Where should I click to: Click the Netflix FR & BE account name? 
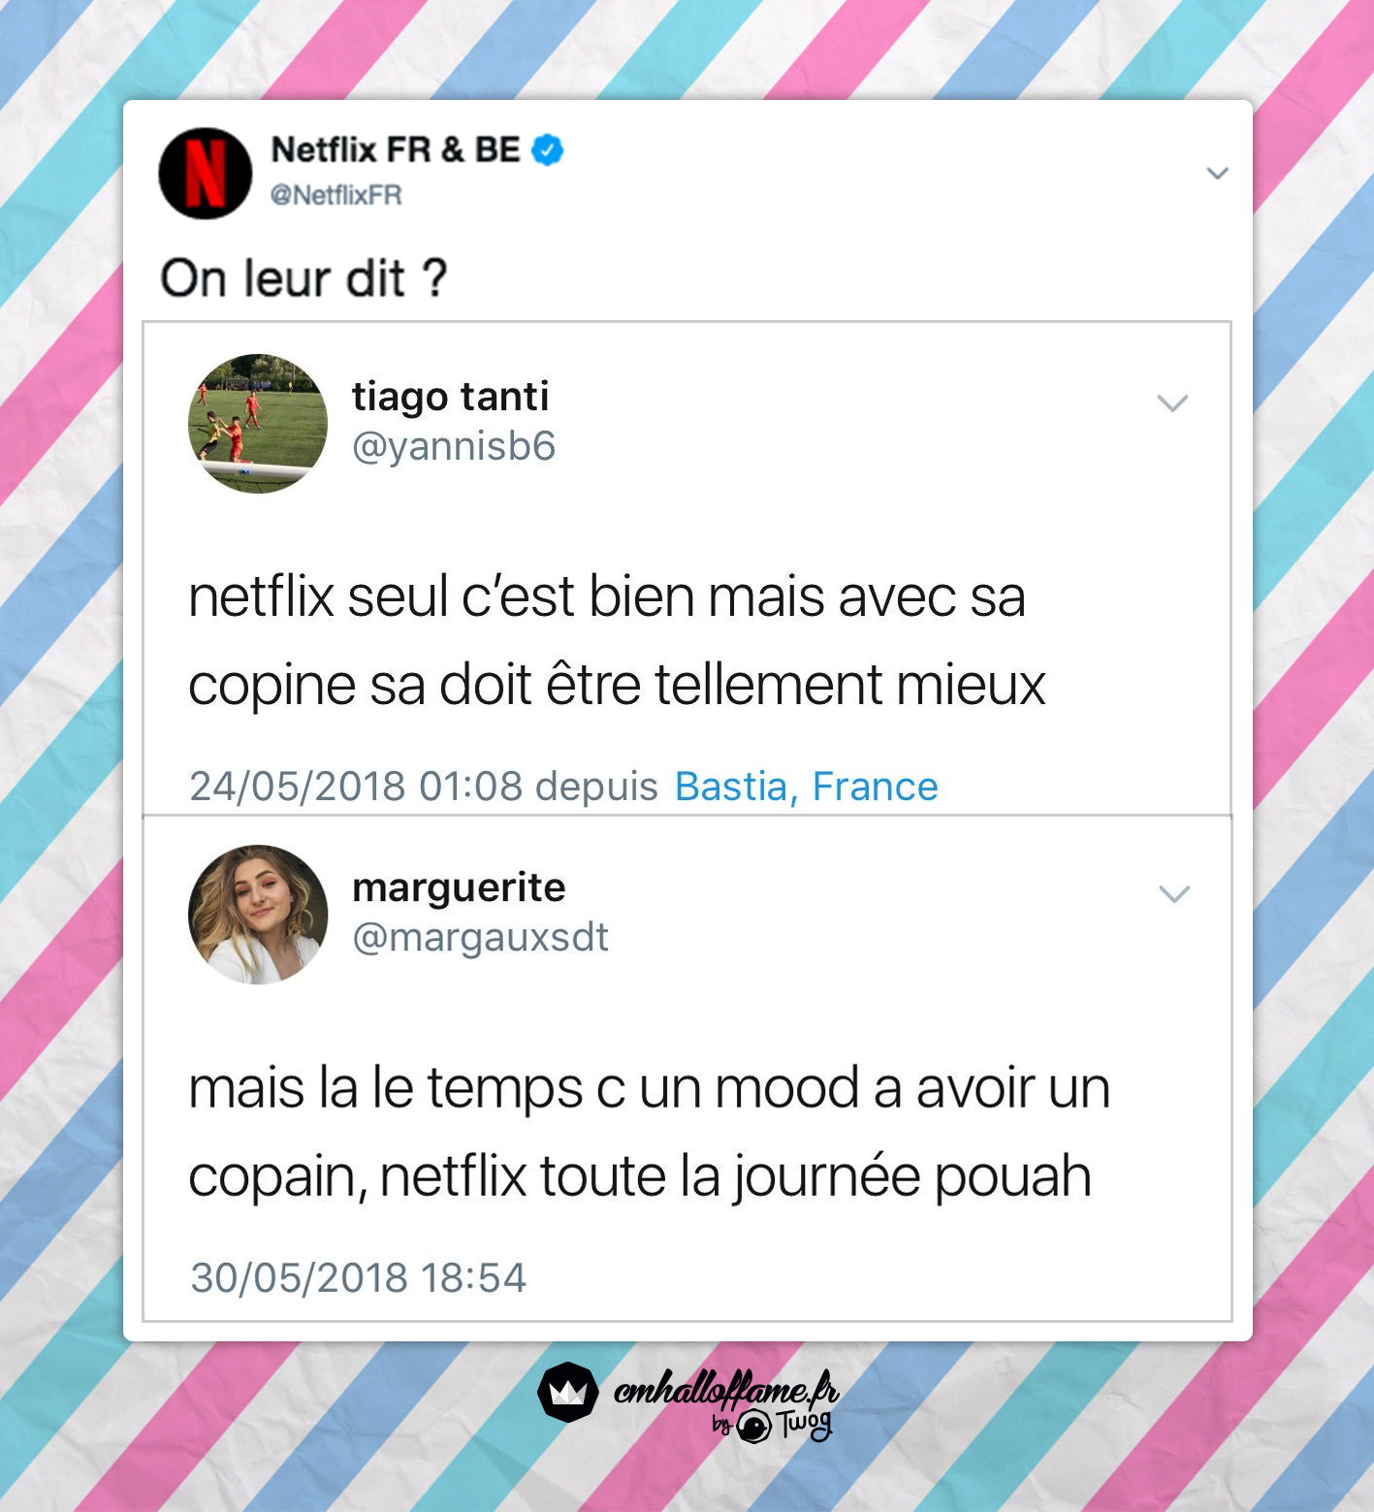tap(396, 150)
